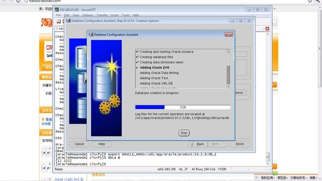This screenshot has width=322, height=181.
Task: Select the 192 session tab in SecureCRT
Action: click(x=60, y=29)
